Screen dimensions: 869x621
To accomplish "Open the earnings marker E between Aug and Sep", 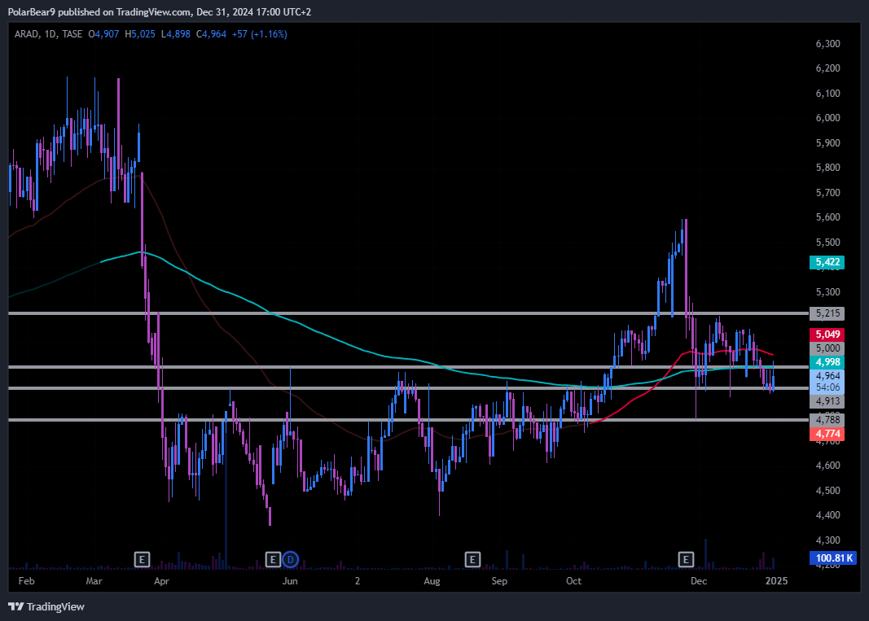I will pos(472,559).
